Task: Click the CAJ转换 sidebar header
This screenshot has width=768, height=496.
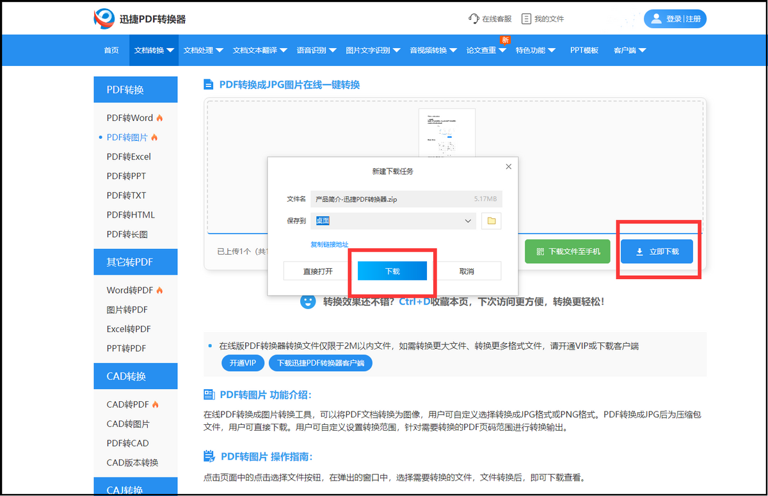Action: click(136, 487)
